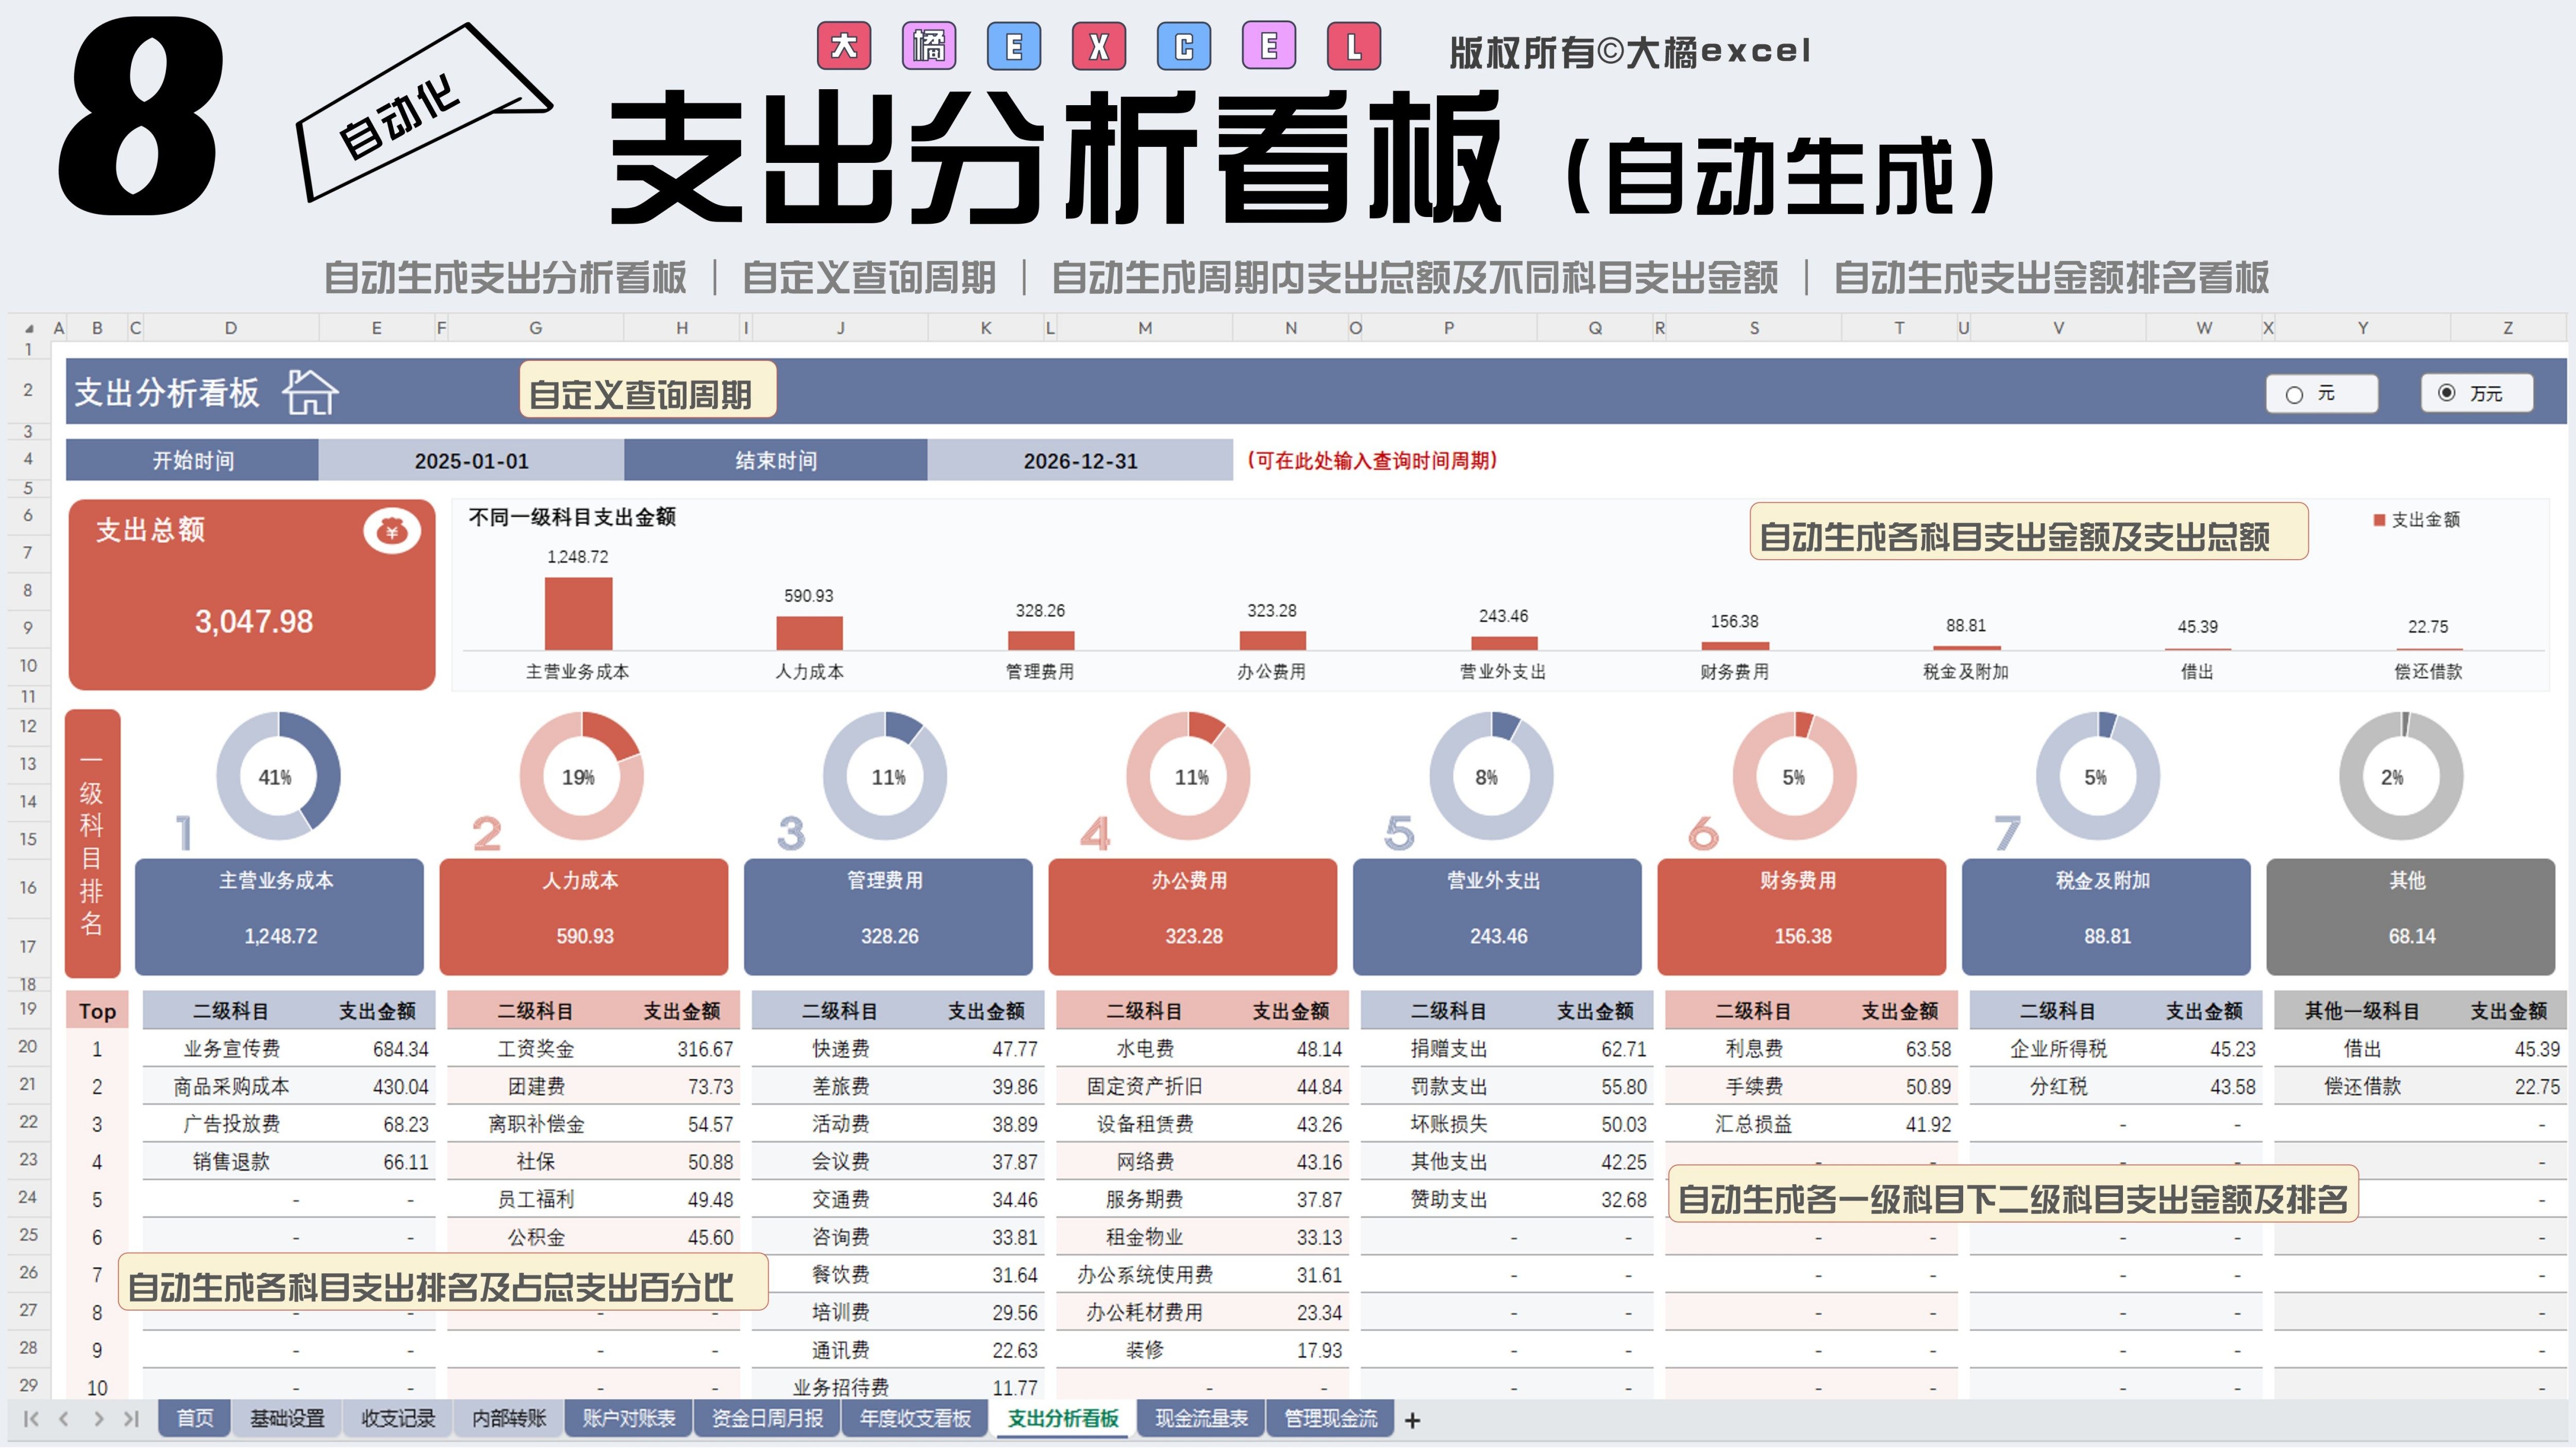Click the select-all corner triangle of the grid
The image size is (2576, 1449).
28,328
